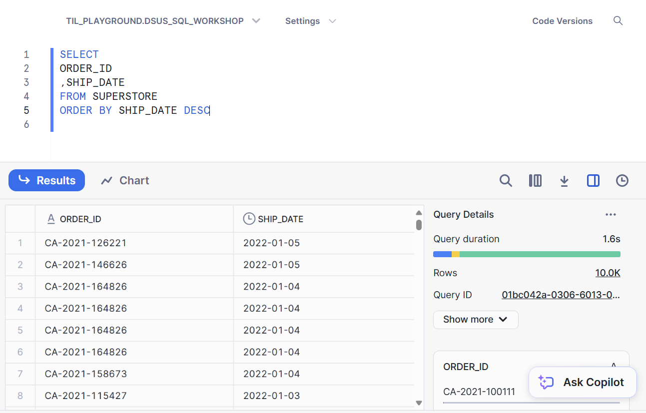This screenshot has height=413, width=646.
Task: Expand the TIL_PLAYGROUND.DSUS_SQL_WORKSHOP database dropdown
Action: [x=256, y=21]
